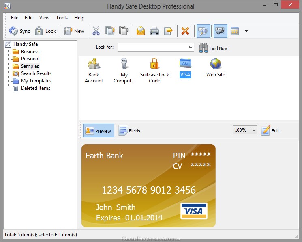Select the Web Site globe item

(x=216, y=68)
